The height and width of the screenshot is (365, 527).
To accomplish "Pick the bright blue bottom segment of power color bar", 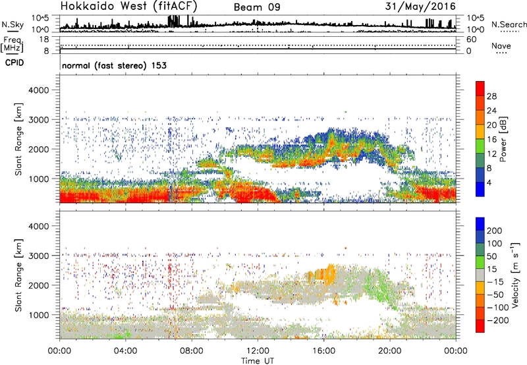I will [480, 189].
